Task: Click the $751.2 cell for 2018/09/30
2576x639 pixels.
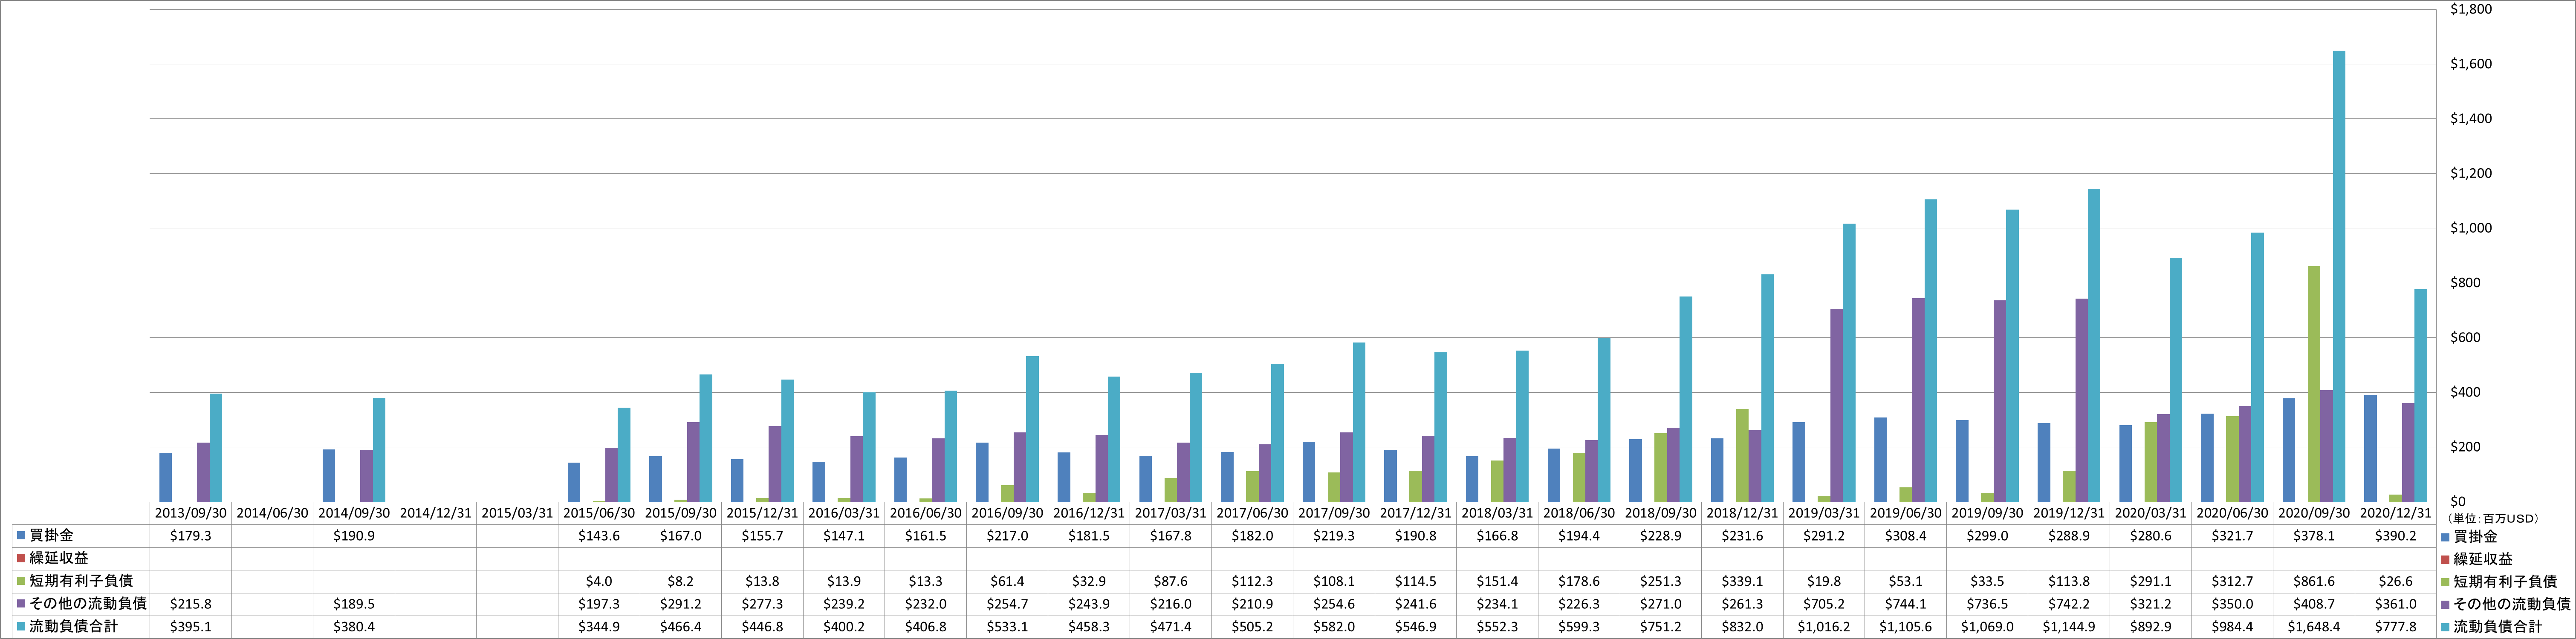Action: 1662,627
